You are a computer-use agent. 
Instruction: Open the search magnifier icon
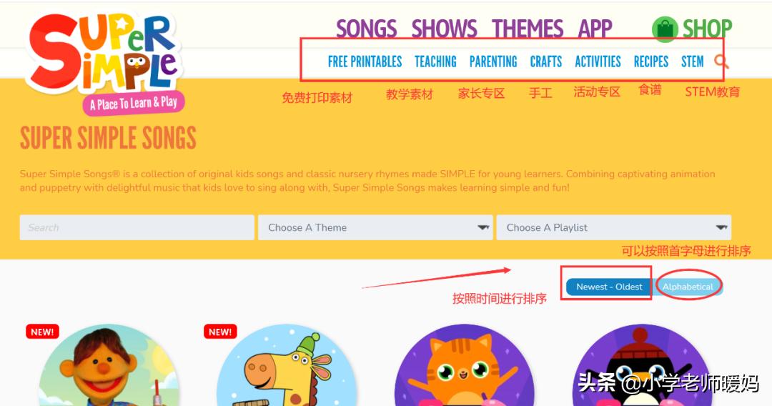721,61
